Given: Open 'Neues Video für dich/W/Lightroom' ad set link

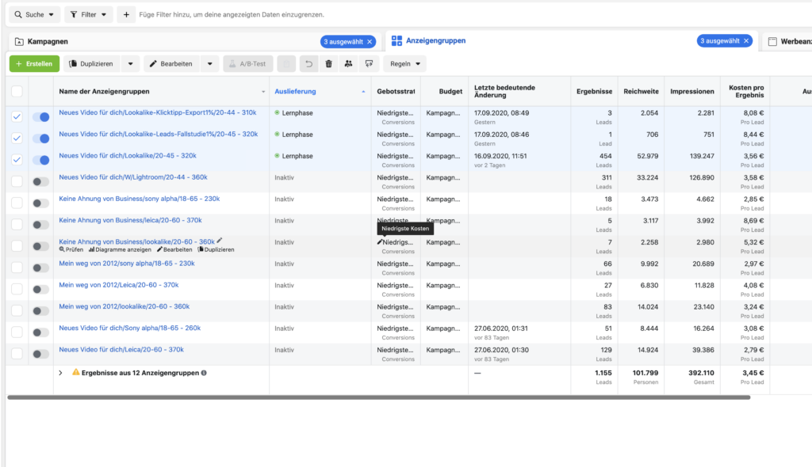Looking at the screenshot, I should pyautogui.click(x=132, y=177).
